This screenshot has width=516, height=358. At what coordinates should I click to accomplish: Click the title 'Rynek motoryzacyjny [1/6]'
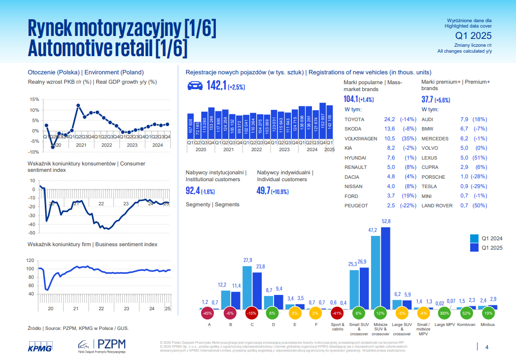click(x=122, y=28)
